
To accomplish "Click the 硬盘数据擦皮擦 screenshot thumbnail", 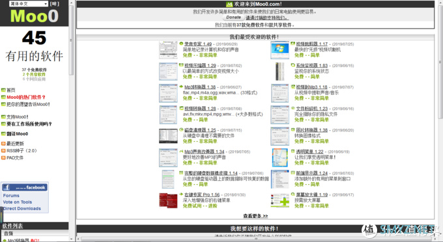I will click(168, 179).
